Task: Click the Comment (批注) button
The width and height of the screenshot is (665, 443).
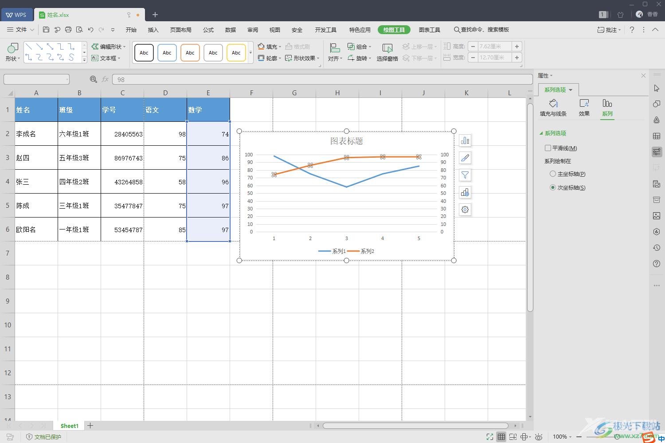Action: point(609,30)
